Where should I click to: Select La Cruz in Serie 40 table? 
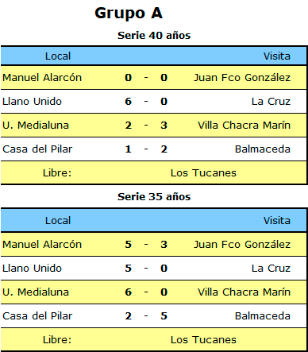coord(271,102)
